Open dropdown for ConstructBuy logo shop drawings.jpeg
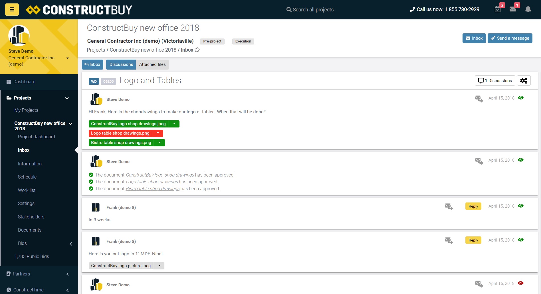Viewport: 541px width, 294px height. [174, 124]
